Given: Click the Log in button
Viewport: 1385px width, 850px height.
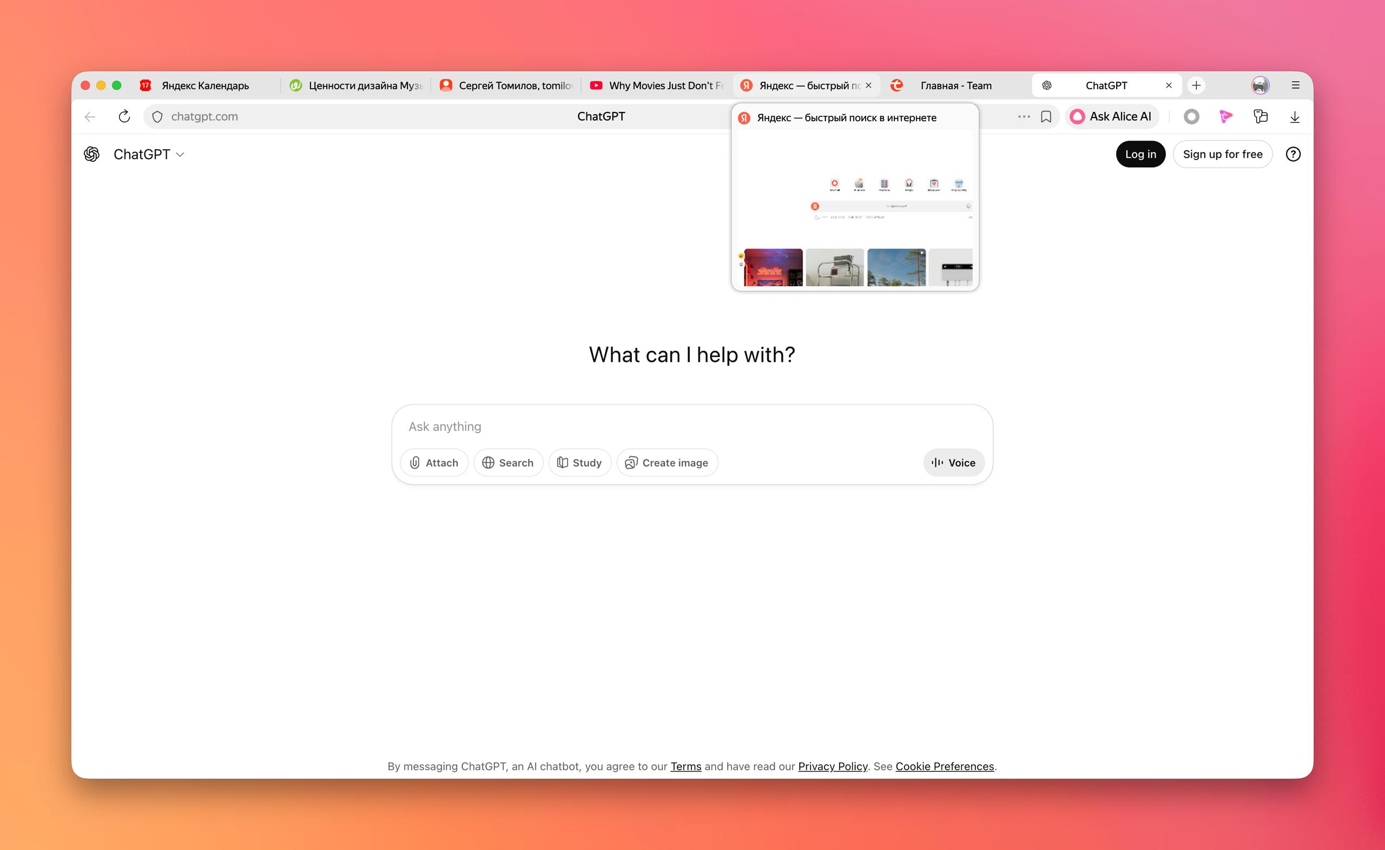Looking at the screenshot, I should click(x=1140, y=154).
